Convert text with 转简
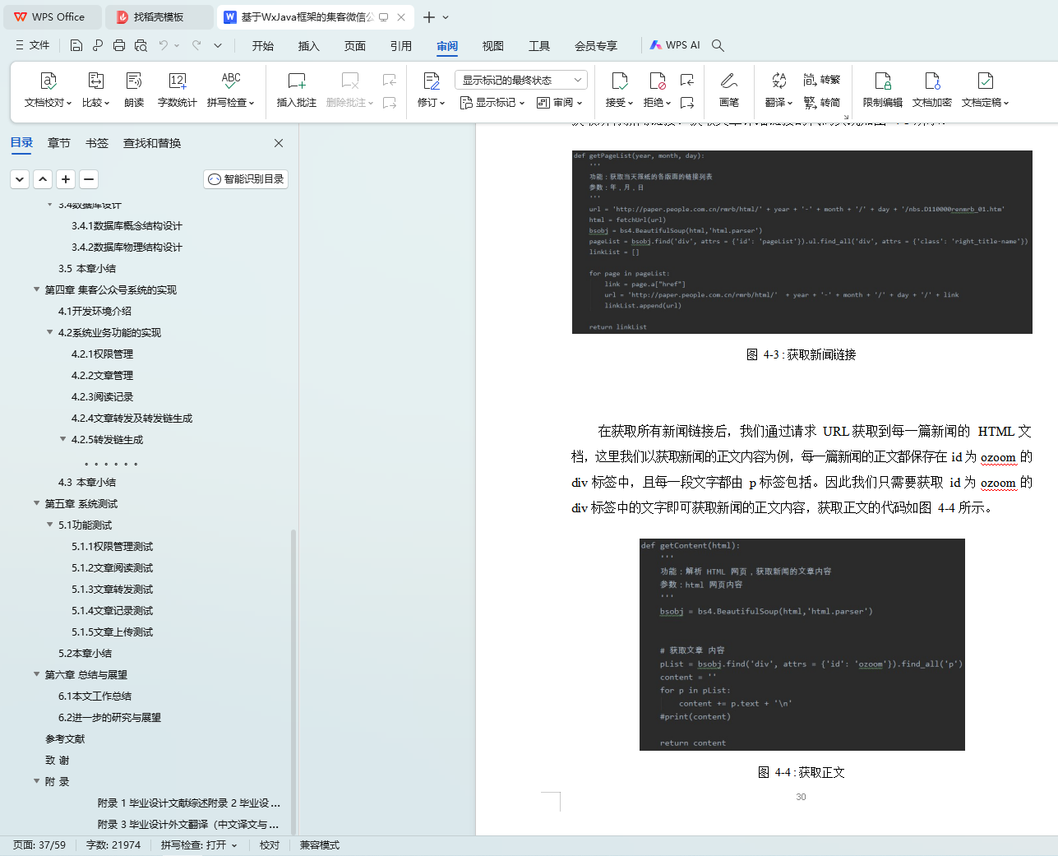 (822, 103)
